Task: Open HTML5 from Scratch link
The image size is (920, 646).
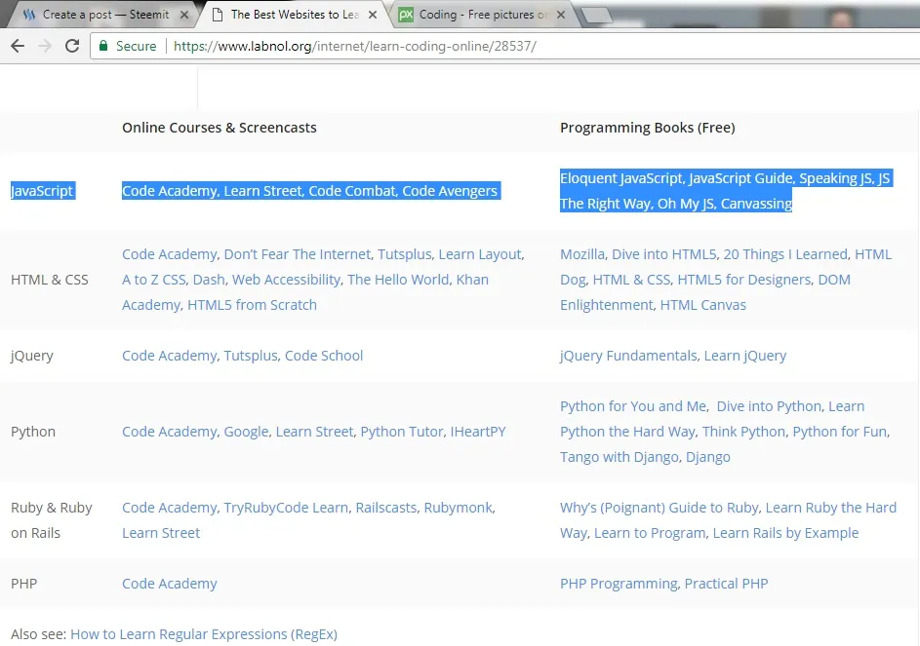Action: (252, 304)
